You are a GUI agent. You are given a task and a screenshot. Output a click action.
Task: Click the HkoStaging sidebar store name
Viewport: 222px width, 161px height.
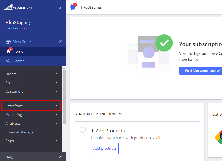click(x=18, y=23)
